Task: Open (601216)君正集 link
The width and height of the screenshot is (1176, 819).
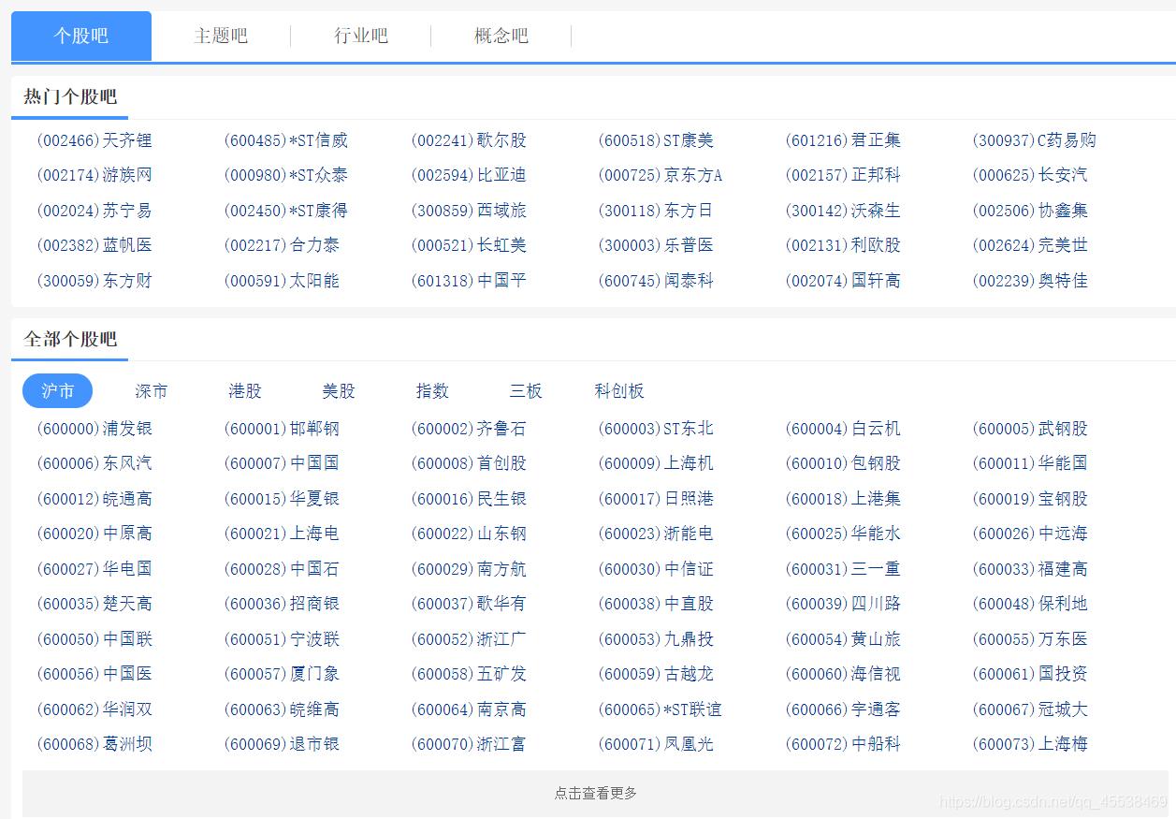Action: tap(843, 140)
